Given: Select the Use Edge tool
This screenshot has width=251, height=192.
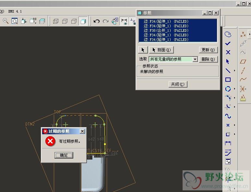Looking at the screenshot, I should (228, 134).
